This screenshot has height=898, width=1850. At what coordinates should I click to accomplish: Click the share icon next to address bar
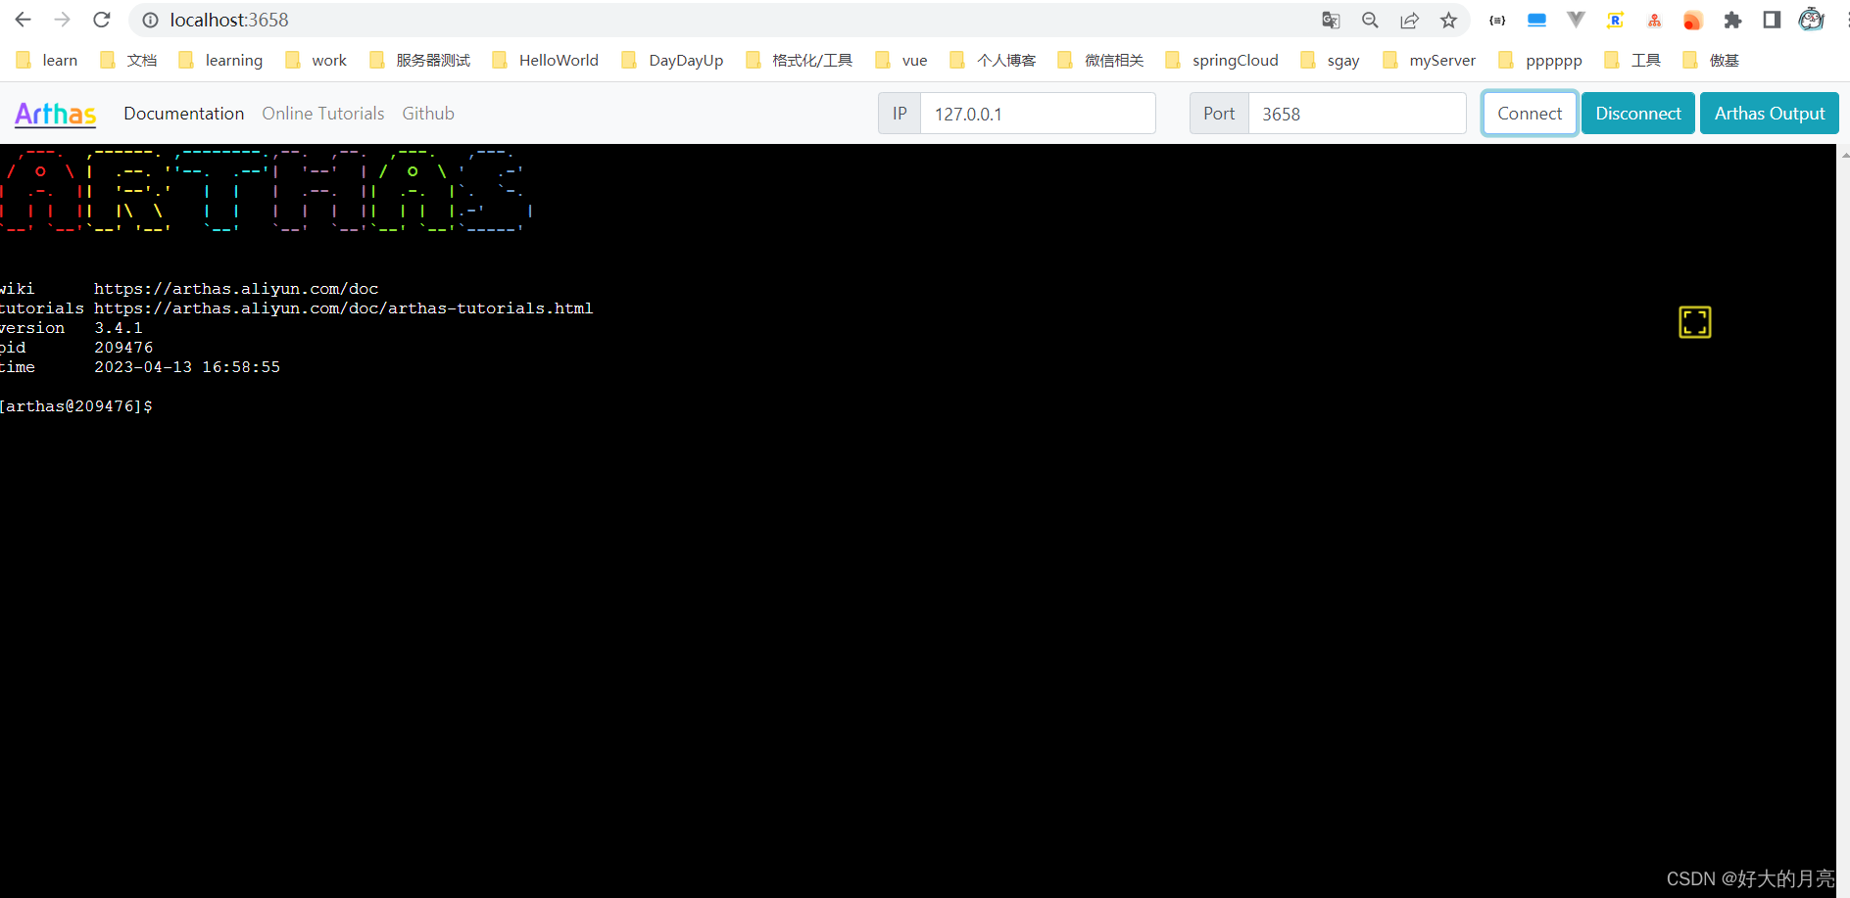point(1409,20)
